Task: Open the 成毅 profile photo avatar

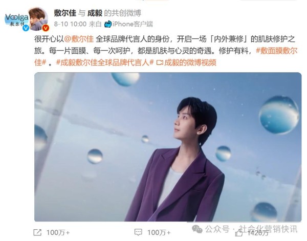Action: click(38, 19)
